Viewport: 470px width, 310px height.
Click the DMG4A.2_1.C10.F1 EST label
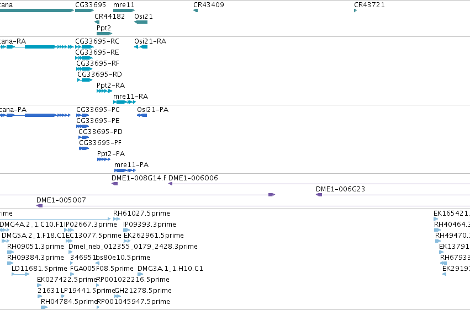click(x=32, y=225)
